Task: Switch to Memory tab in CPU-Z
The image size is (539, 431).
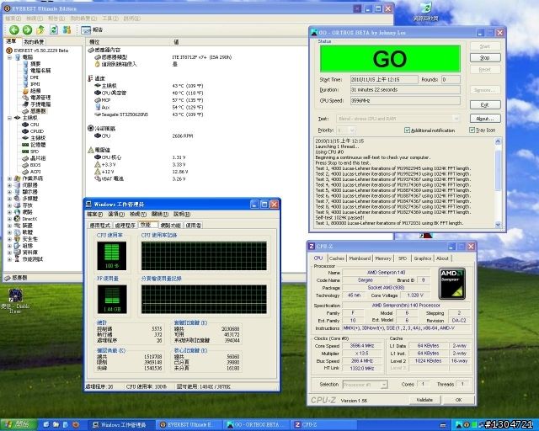Action: click(383, 258)
